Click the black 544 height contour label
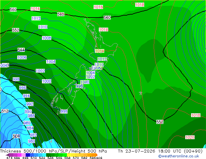Viewport: 206px width, 159px height. [21, 50]
